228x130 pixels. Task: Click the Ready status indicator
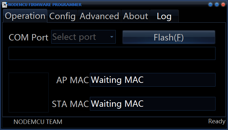[217, 121]
